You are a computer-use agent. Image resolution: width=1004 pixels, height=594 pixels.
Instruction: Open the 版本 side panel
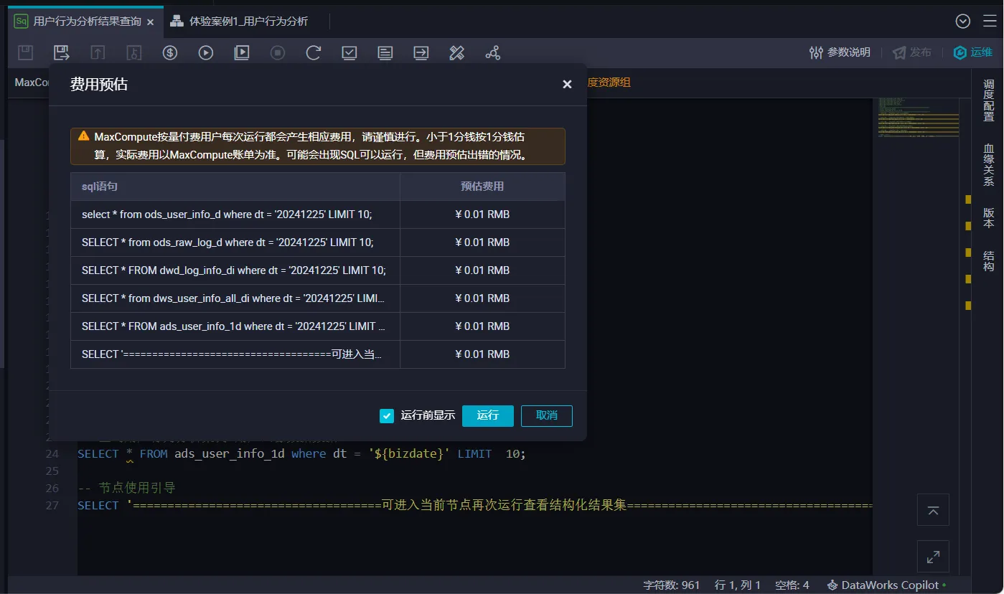[x=989, y=218]
